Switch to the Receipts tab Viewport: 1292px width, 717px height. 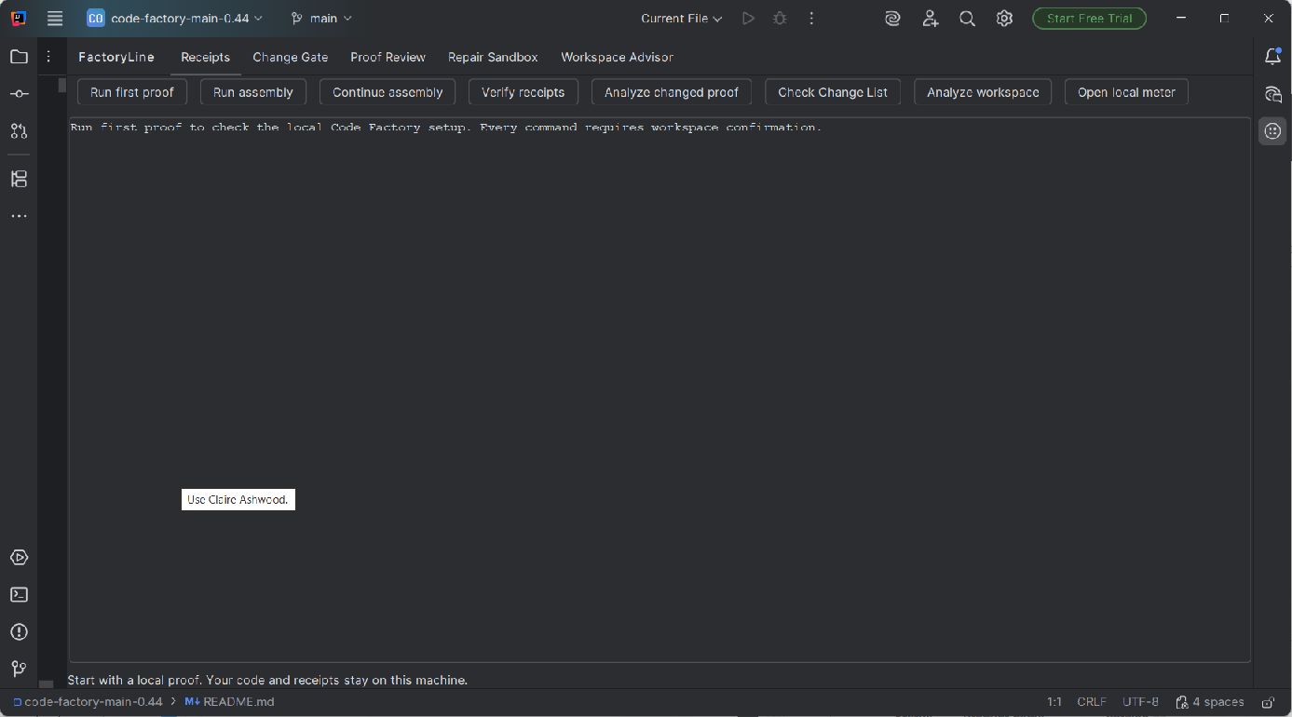tap(205, 57)
